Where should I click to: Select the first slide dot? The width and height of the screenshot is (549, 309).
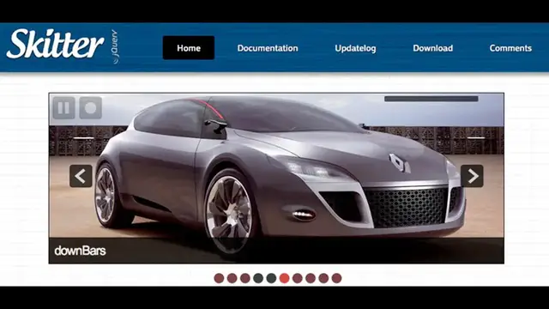pos(219,278)
